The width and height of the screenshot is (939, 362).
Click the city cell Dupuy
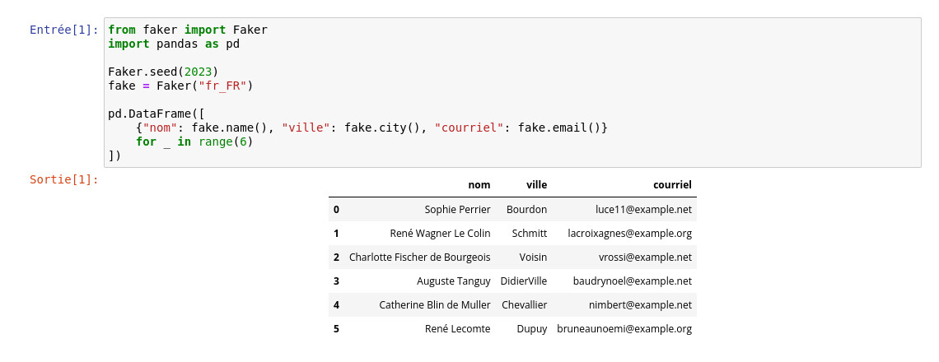[x=532, y=329]
